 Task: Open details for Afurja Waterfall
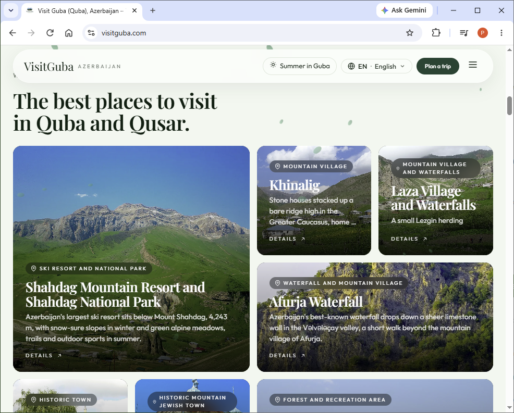[287, 355]
